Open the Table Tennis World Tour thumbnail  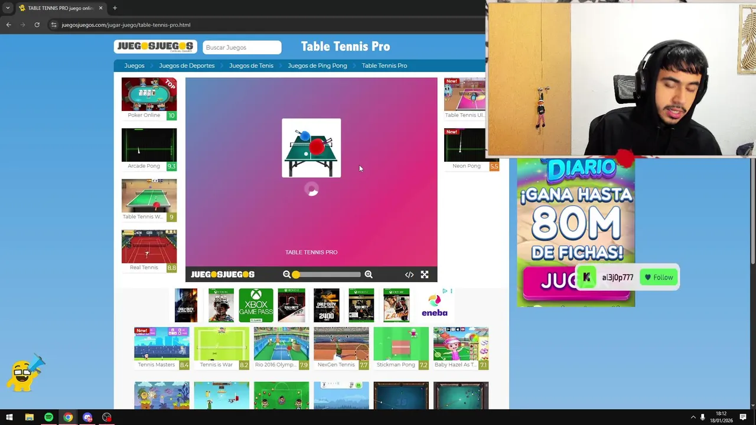(x=149, y=196)
